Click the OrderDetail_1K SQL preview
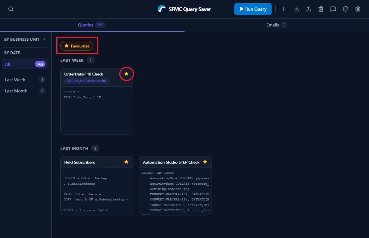The width and height of the screenshot is (369, 238). [97, 110]
